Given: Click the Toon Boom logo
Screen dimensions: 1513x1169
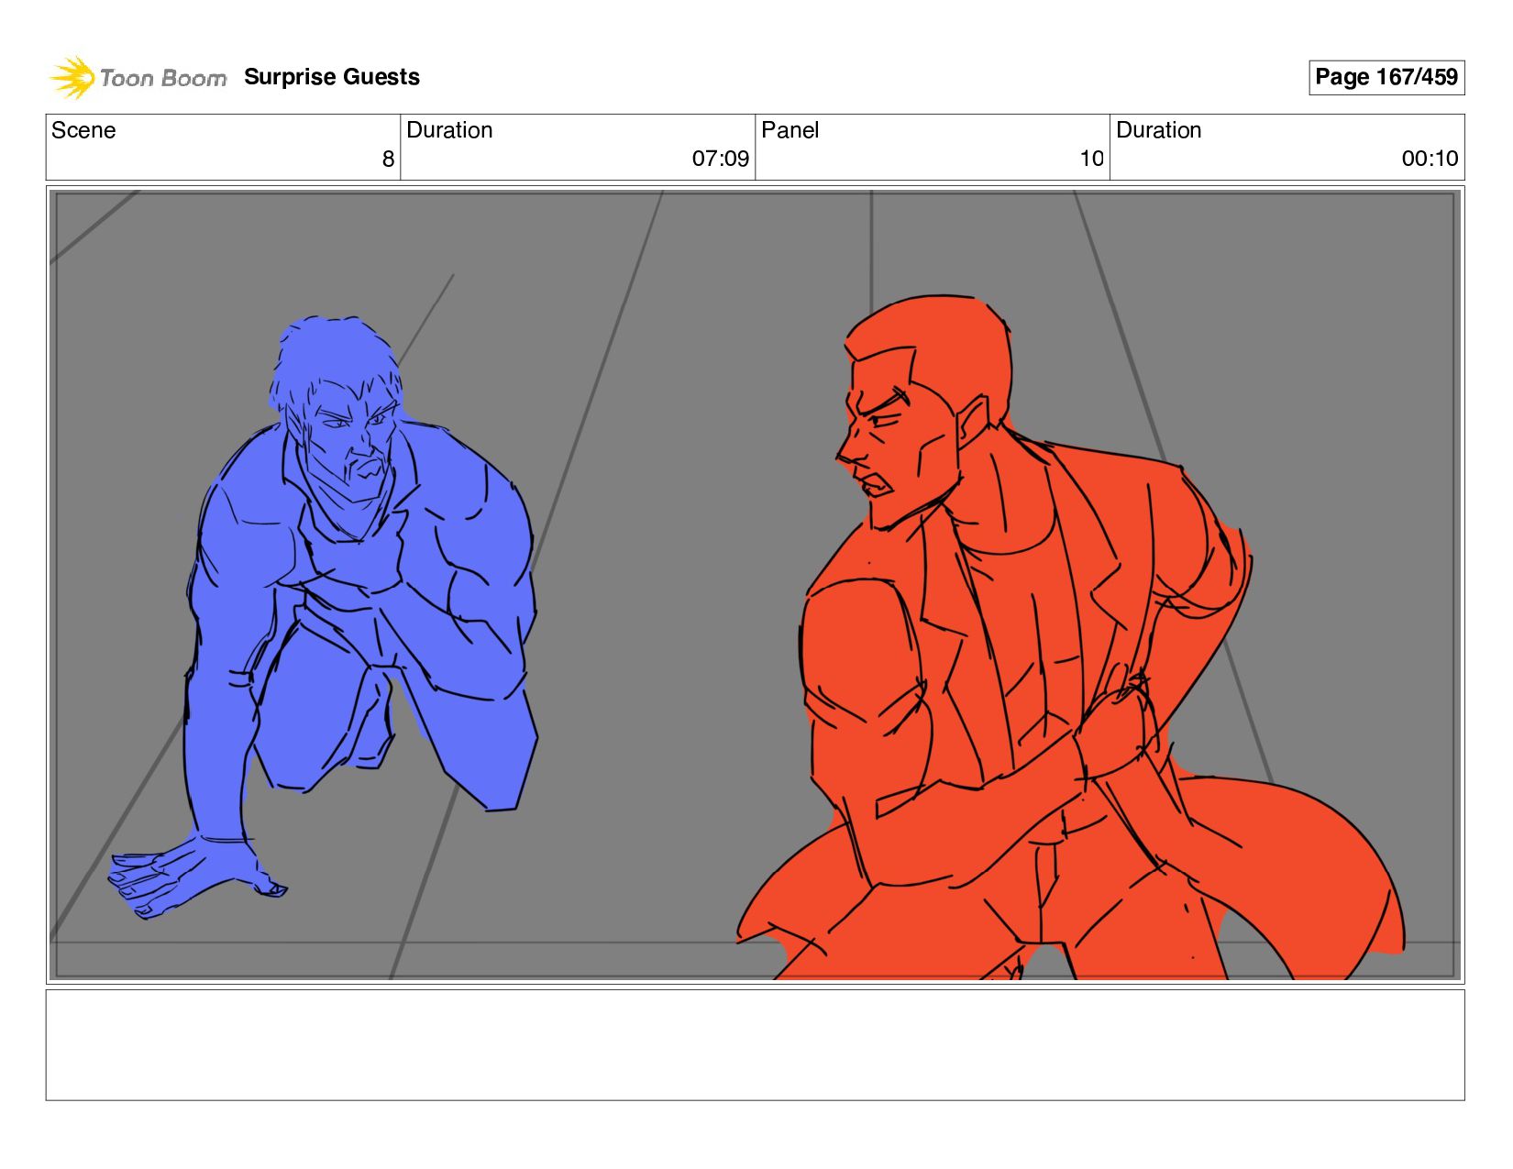Looking at the screenshot, I should click(138, 77).
